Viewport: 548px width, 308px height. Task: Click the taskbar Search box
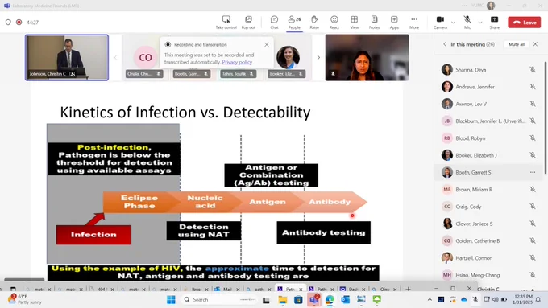click(219, 300)
